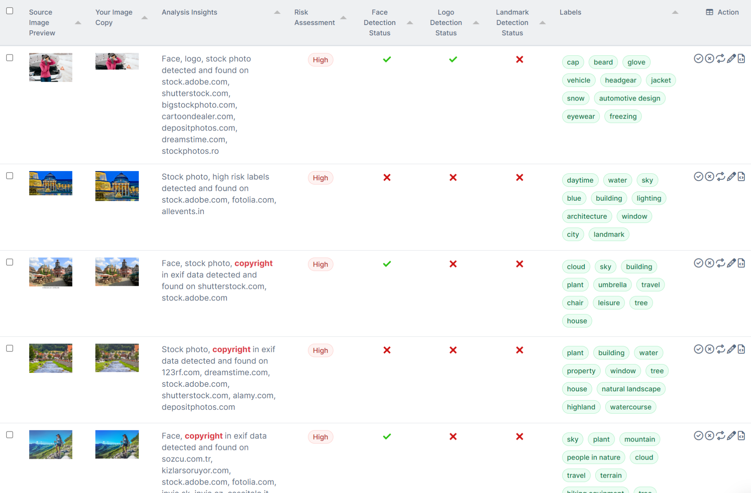Reject the second image scan result

point(709,176)
